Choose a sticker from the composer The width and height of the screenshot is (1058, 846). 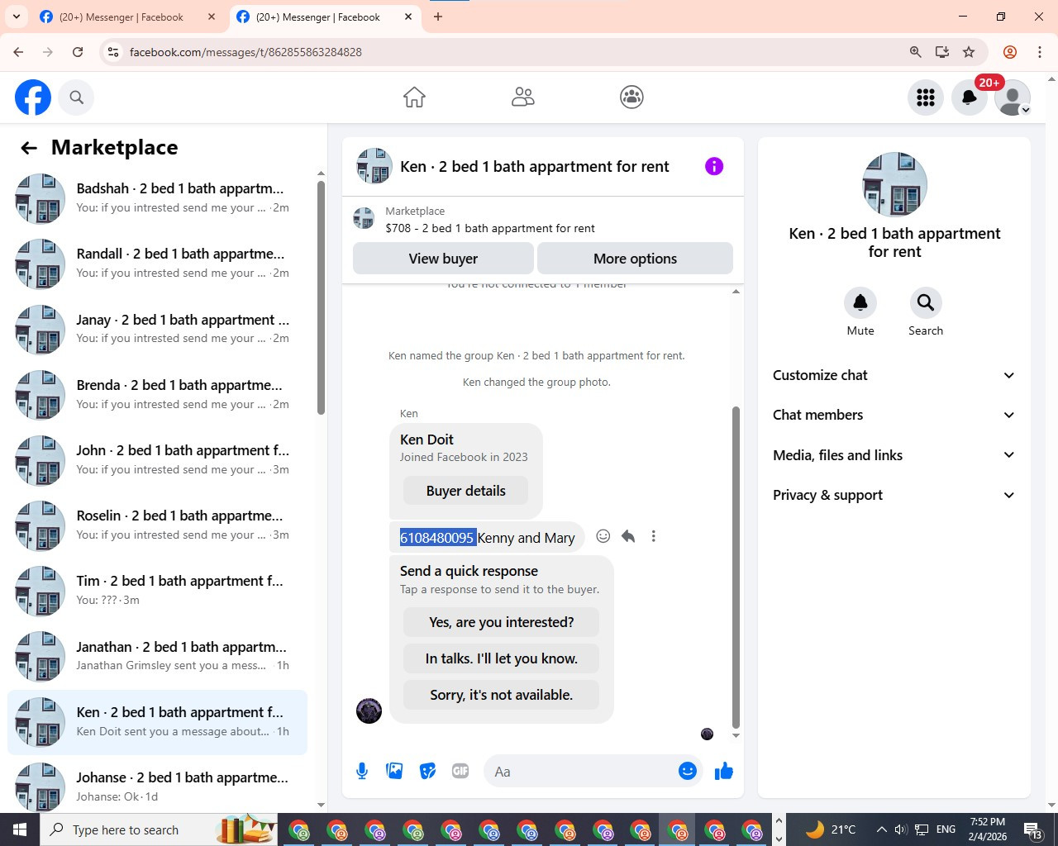pyautogui.click(x=427, y=771)
